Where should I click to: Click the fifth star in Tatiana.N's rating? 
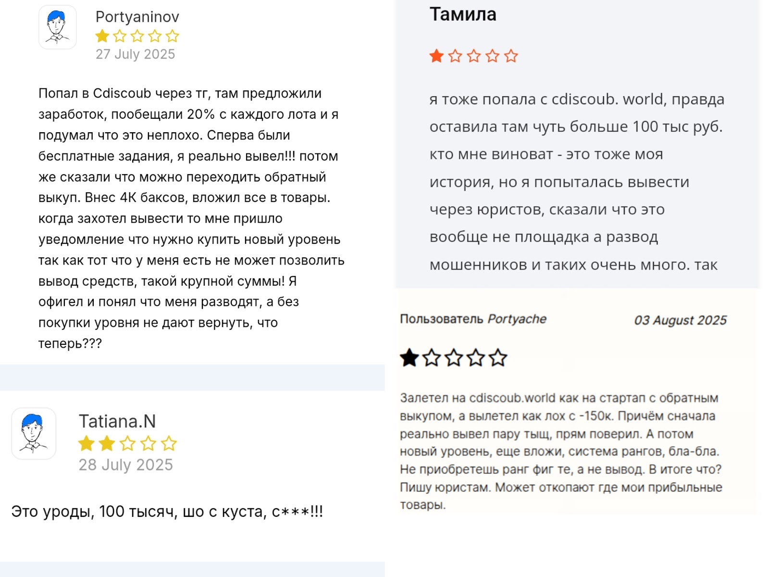pos(169,443)
